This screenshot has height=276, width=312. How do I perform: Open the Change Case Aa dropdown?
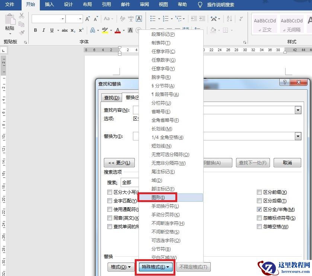pyautogui.click(x=108, y=19)
